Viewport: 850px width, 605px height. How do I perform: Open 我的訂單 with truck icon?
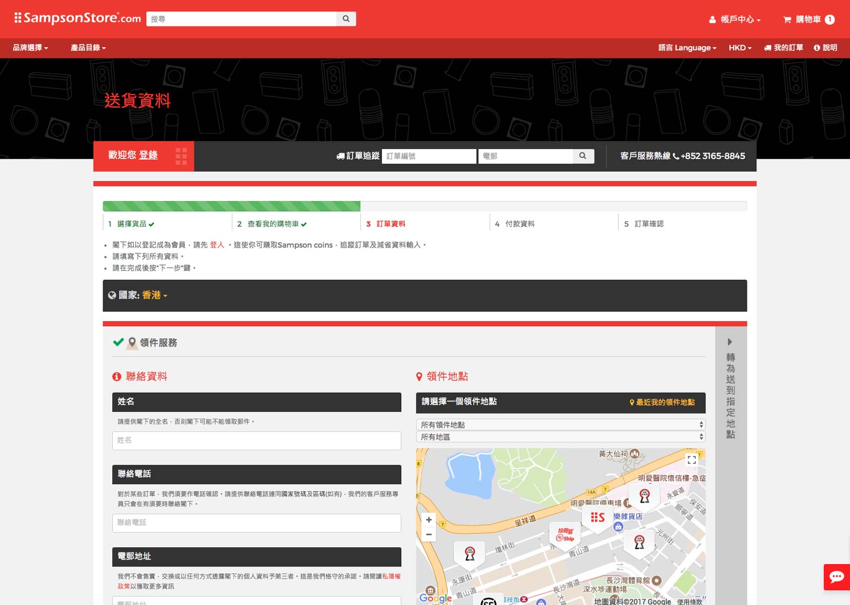(x=783, y=48)
